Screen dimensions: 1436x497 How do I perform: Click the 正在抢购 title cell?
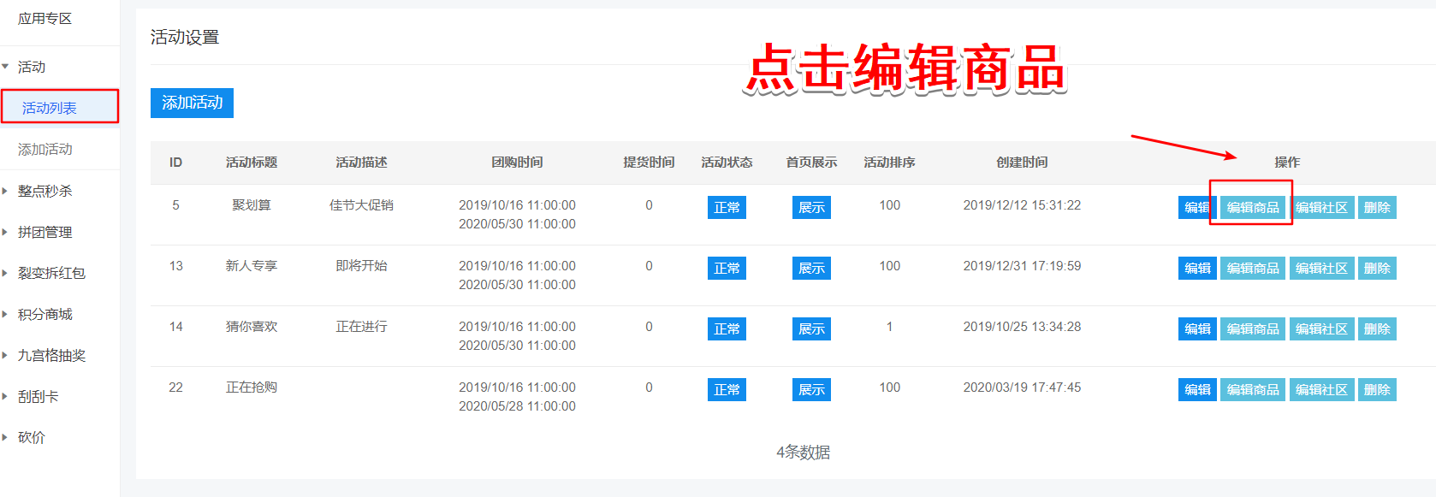pos(252,388)
